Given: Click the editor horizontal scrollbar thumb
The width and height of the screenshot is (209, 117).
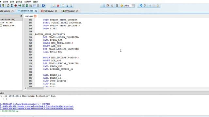Looking at the screenshot, I should pyautogui.click(x=35, y=88).
